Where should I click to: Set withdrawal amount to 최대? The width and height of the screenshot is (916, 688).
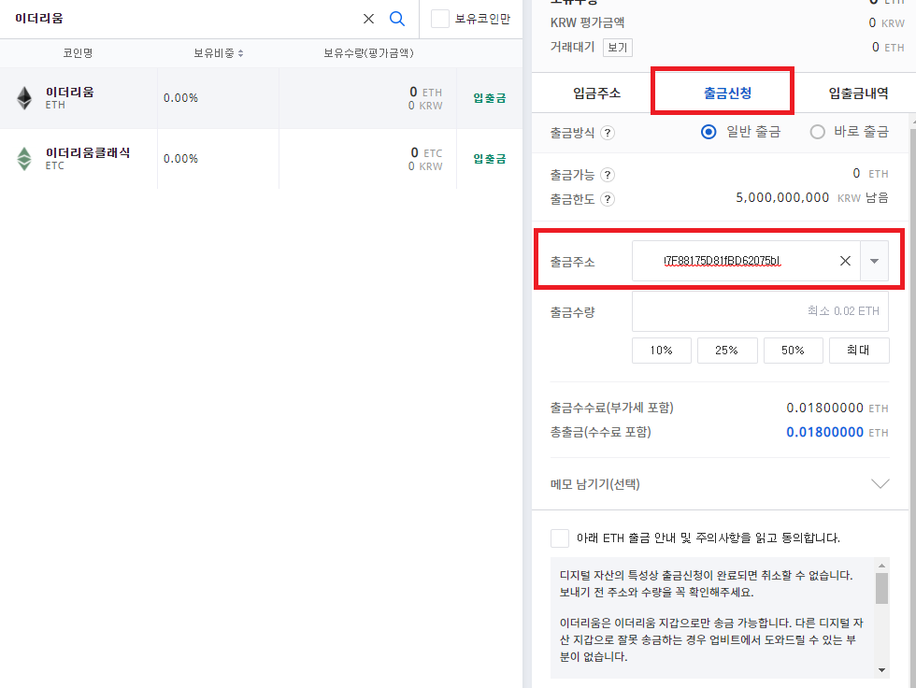coord(859,351)
